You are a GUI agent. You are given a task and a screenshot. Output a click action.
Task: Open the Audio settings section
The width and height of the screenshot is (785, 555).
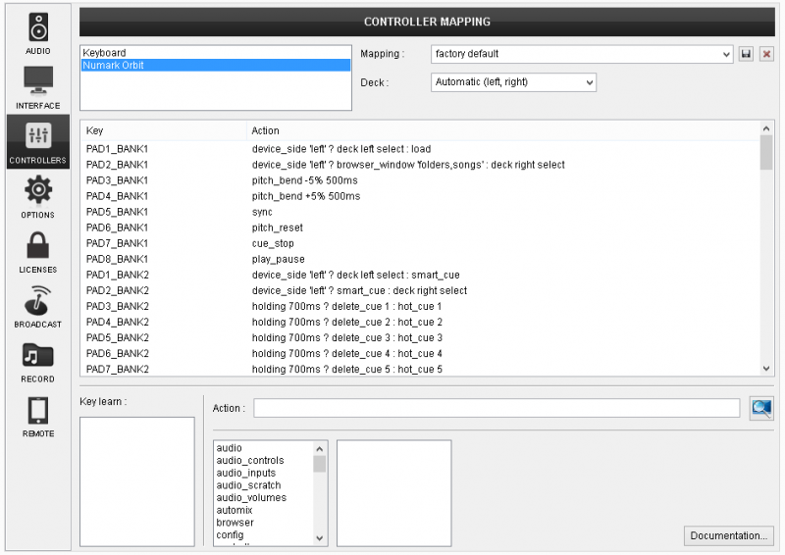(38, 32)
